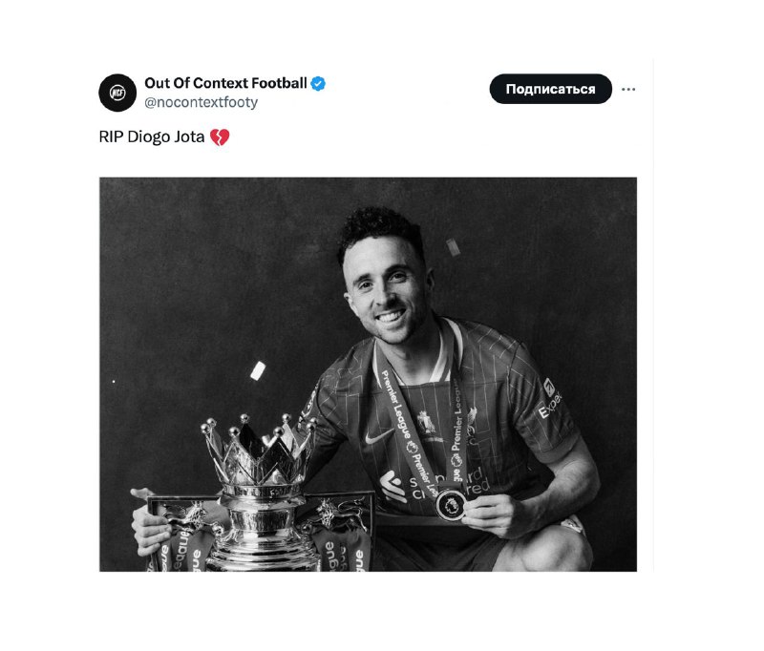
Task: Click the blue verified badge
Action: 318,84
